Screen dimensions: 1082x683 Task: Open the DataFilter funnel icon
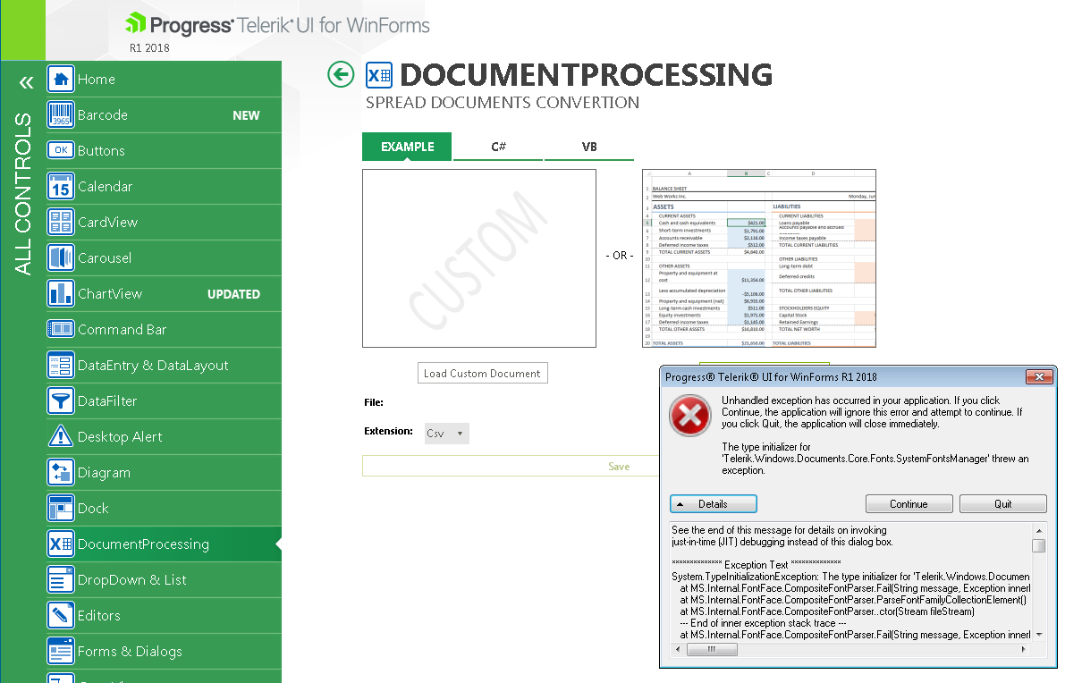[61, 401]
